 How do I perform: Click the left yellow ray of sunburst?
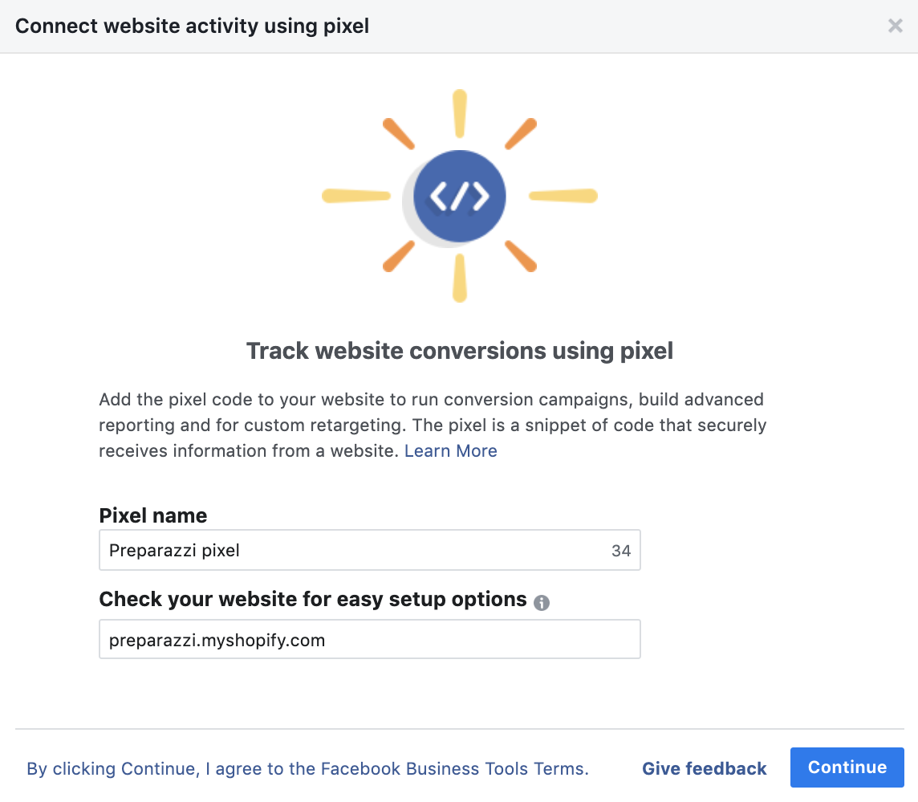click(x=356, y=196)
